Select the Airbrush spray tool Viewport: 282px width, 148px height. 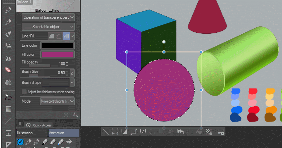[8, 46]
